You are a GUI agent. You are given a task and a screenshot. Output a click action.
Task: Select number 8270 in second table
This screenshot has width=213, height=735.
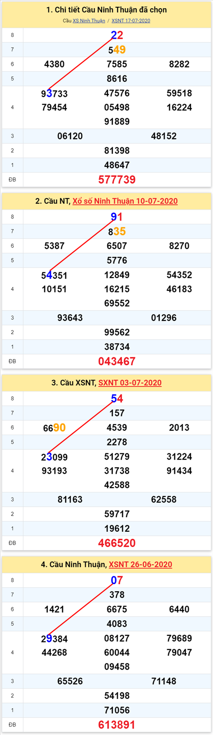coord(179,246)
